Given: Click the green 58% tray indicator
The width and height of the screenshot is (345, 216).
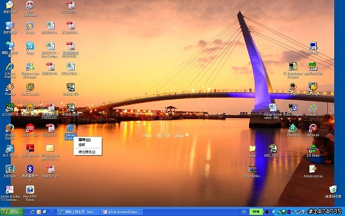Looking at the screenshot, I should 256,212.
